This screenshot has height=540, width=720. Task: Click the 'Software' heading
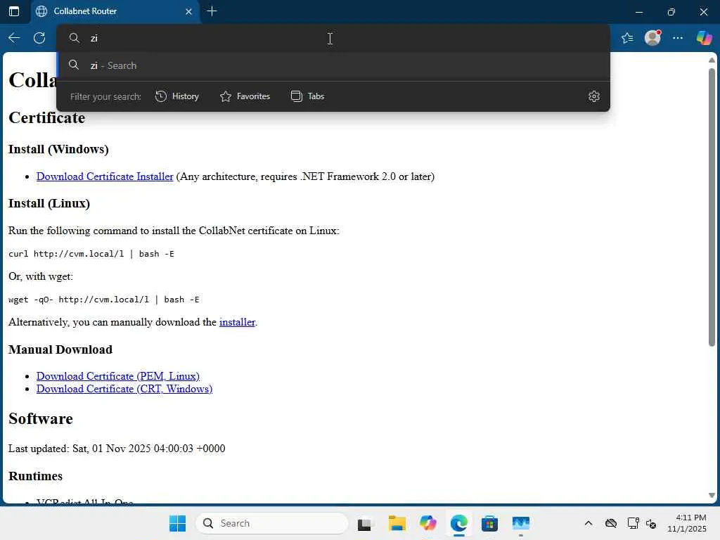[x=40, y=419]
